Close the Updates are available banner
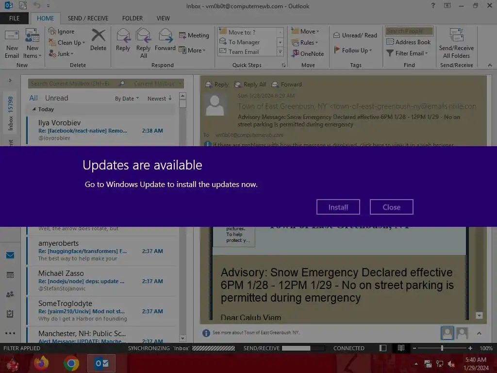Screen dimensions: 497x373 [392, 207]
